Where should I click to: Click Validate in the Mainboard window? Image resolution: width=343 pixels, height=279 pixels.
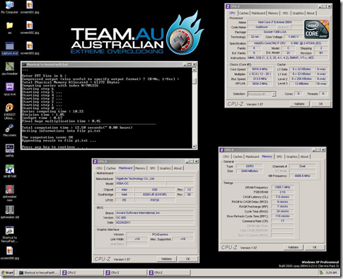[166, 259]
